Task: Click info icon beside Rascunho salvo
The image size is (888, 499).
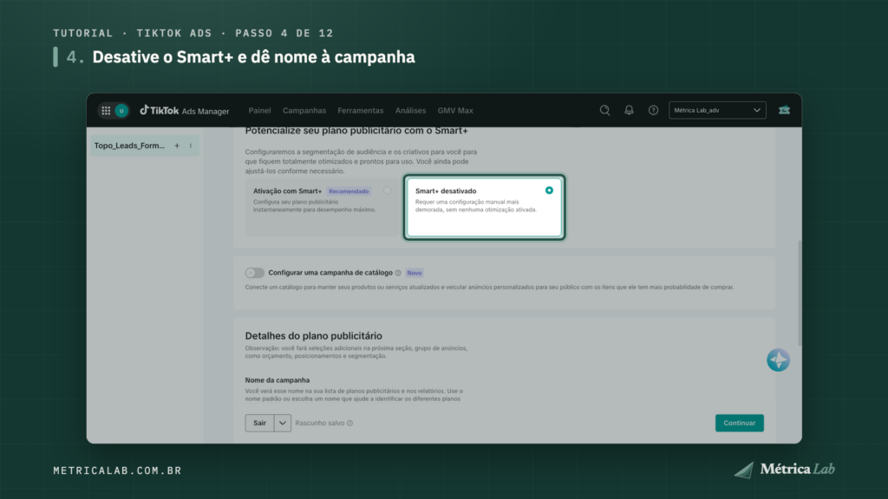Action: click(x=350, y=423)
